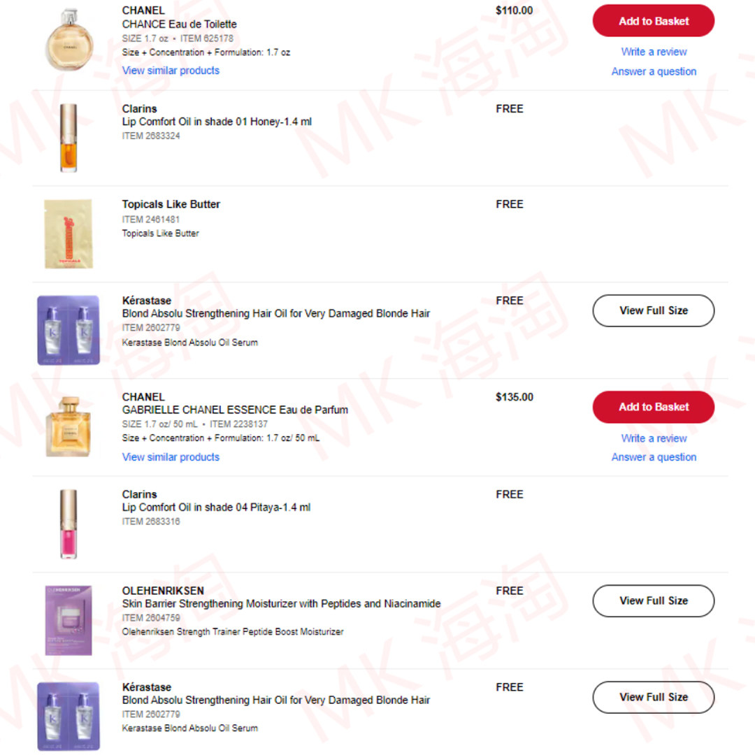
Task: View full size of last Kérastase sample
Action: point(653,697)
